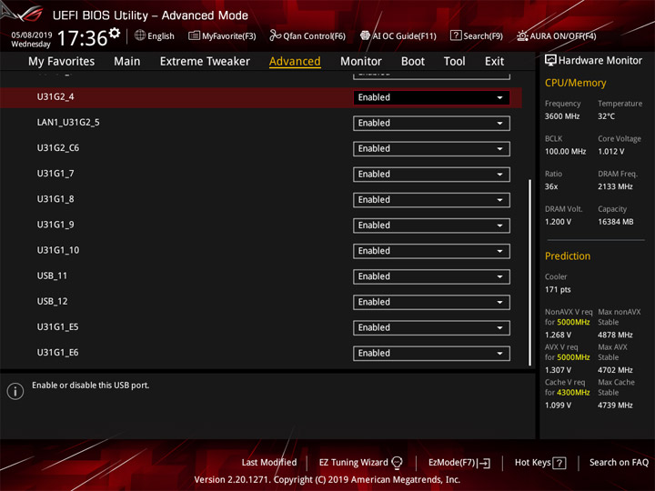Click the AURA light icon
This screenshot has height=491, width=655.
pyautogui.click(x=522, y=35)
